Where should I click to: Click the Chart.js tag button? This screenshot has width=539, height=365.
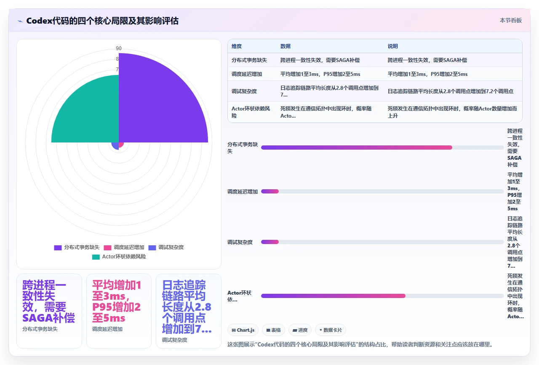tap(243, 330)
